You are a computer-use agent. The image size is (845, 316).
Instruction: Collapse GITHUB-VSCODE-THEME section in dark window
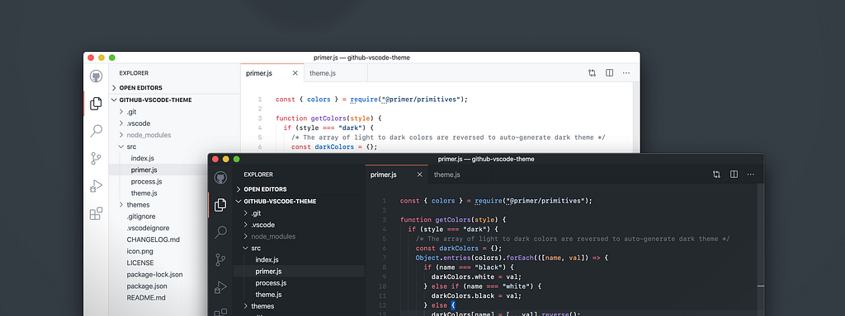click(238, 202)
